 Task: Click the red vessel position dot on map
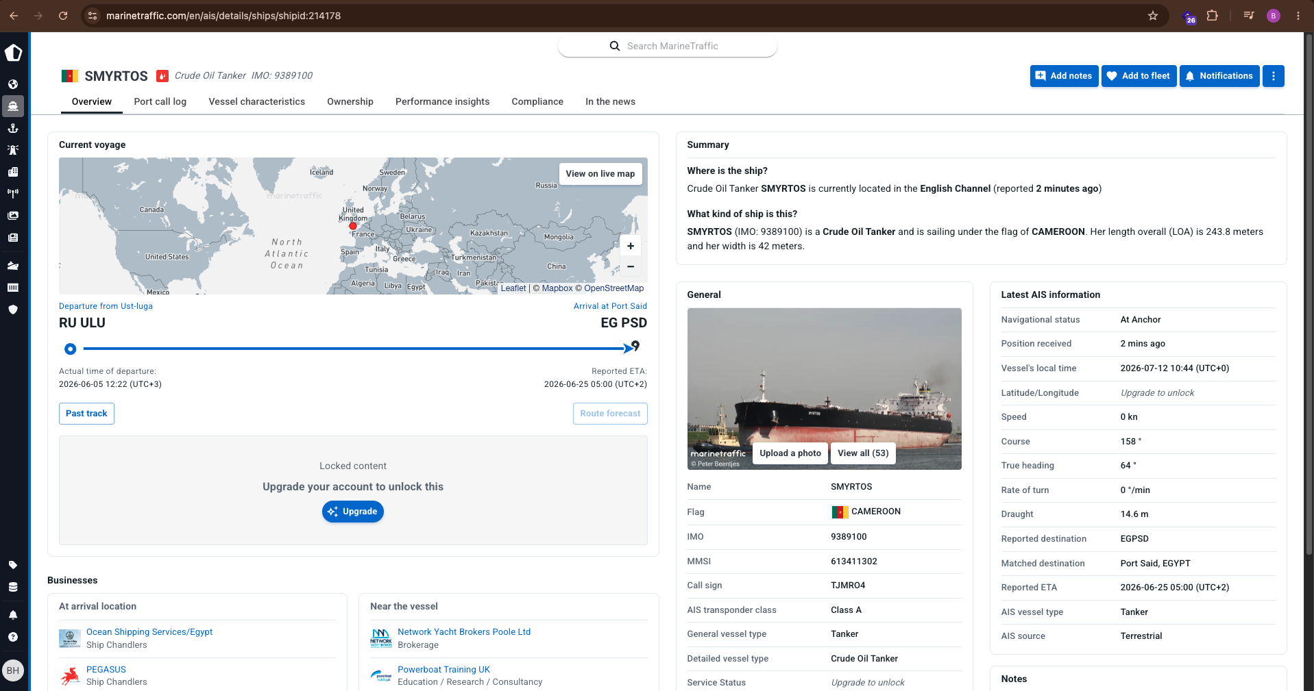pyautogui.click(x=353, y=226)
